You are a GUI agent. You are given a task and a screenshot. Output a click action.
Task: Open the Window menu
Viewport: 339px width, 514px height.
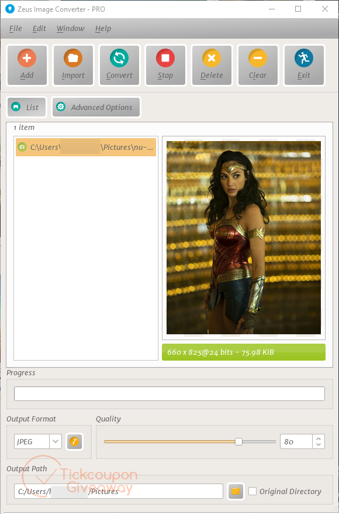pyautogui.click(x=71, y=29)
